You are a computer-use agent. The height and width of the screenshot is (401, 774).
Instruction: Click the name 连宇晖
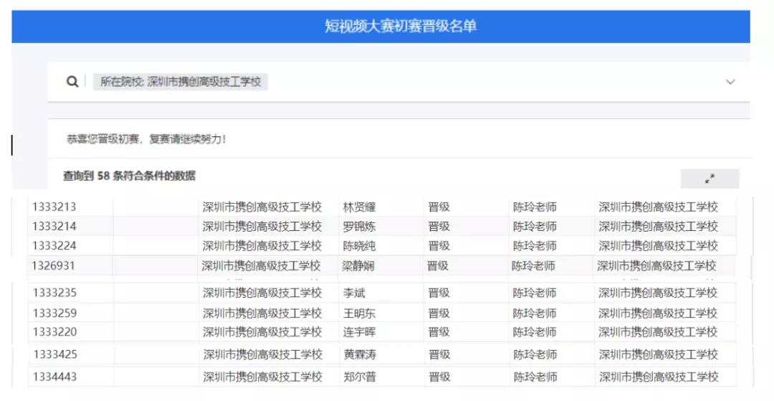point(359,332)
